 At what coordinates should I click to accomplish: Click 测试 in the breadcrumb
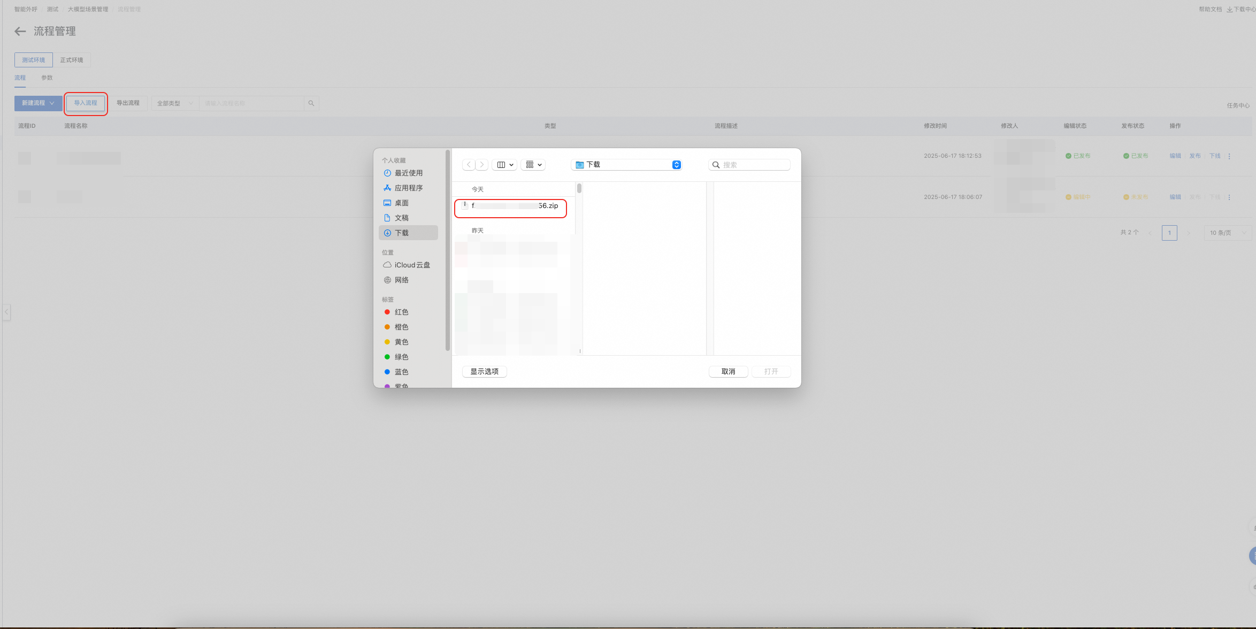coord(52,10)
